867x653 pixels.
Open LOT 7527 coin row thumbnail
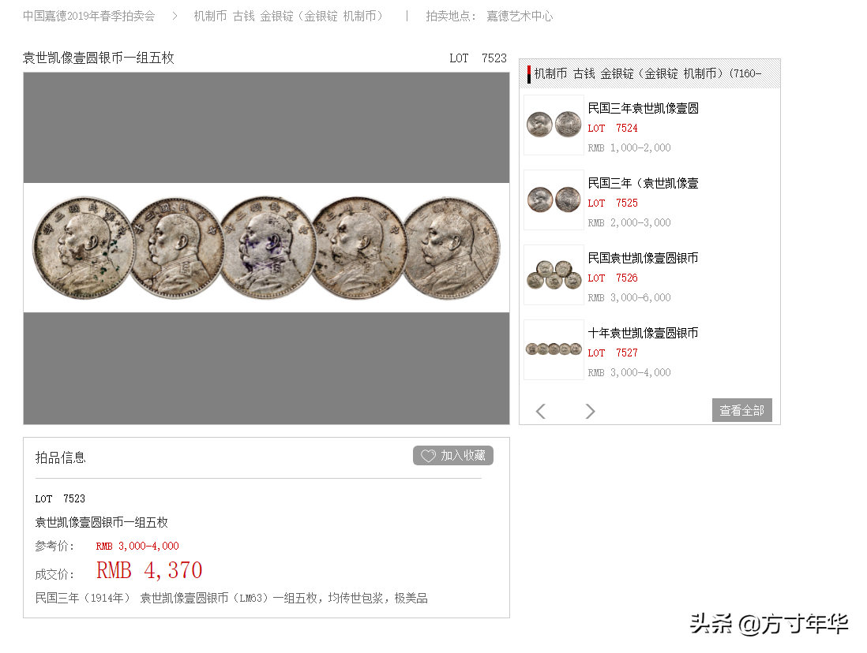point(554,349)
